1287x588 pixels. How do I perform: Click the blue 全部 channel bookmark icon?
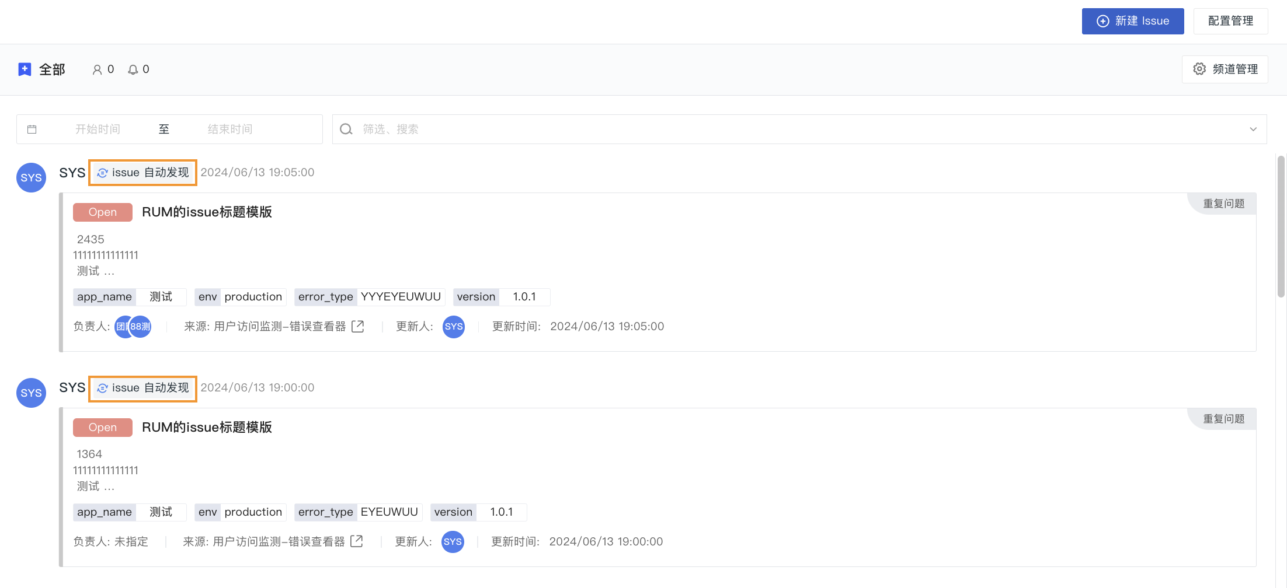click(x=25, y=69)
